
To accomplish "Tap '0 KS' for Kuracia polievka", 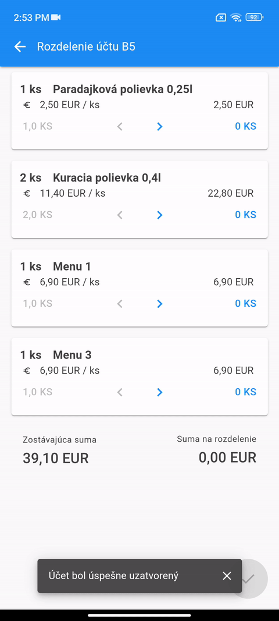I will tap(245, 215).
